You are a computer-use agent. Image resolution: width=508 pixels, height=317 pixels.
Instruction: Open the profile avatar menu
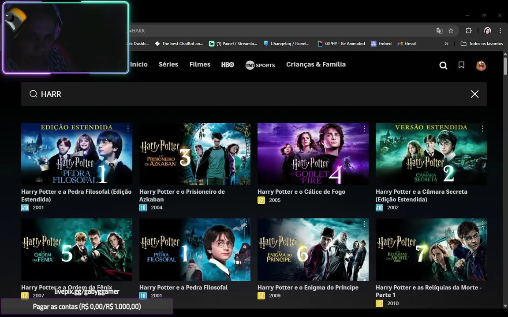coord(481,65)
